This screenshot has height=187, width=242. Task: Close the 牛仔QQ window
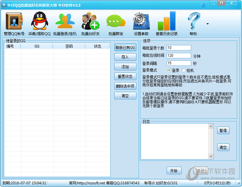click(x=231, y=3)
